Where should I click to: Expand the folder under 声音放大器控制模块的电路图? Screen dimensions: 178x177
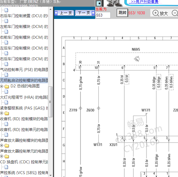(1, 145)
